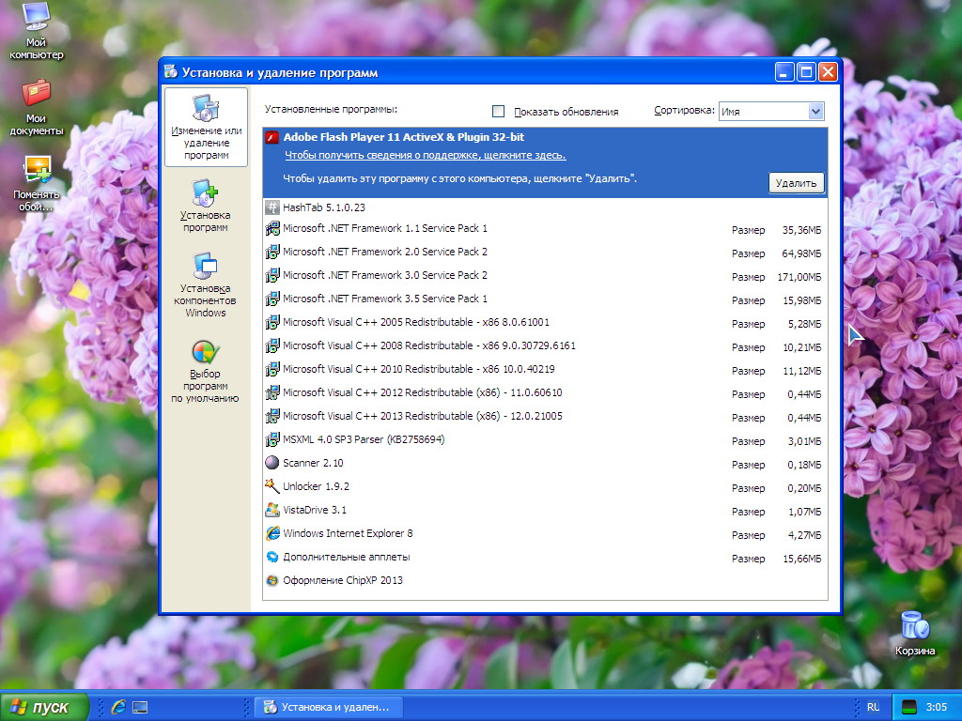This screenshot has height=721, width=962.
Task: Click the Visual C++ 2013 icon
Action: (272, 416)
